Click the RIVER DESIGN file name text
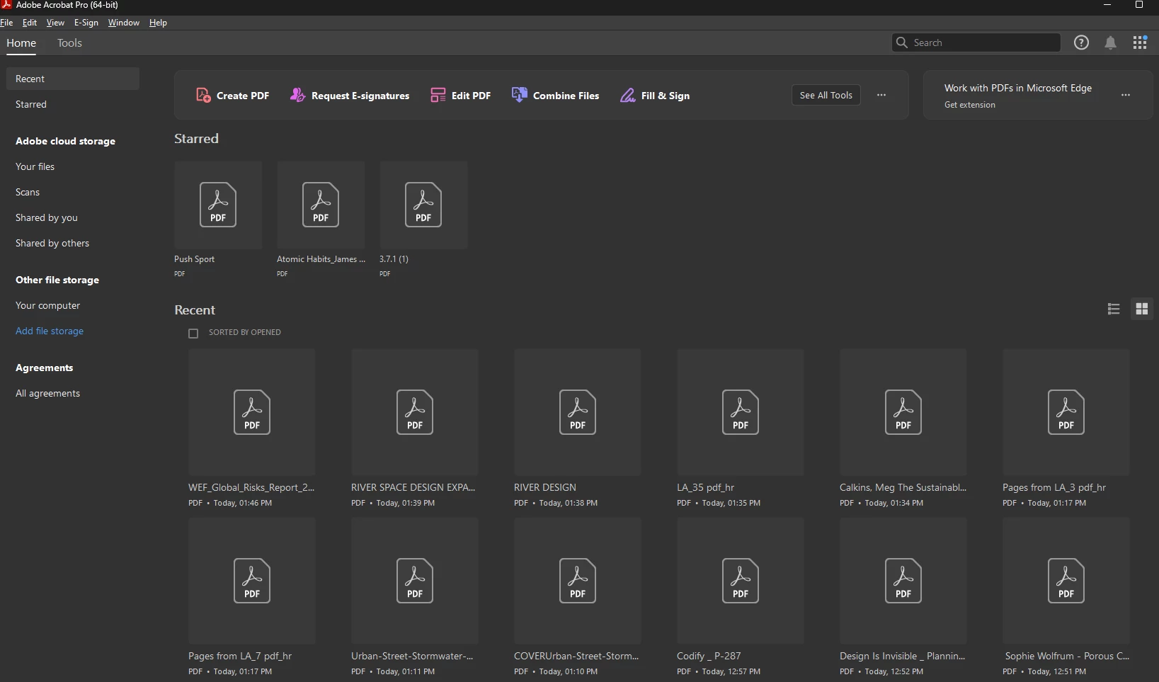Image resolution: width=1159 pixels, height=682 pixels. point(545,487)
